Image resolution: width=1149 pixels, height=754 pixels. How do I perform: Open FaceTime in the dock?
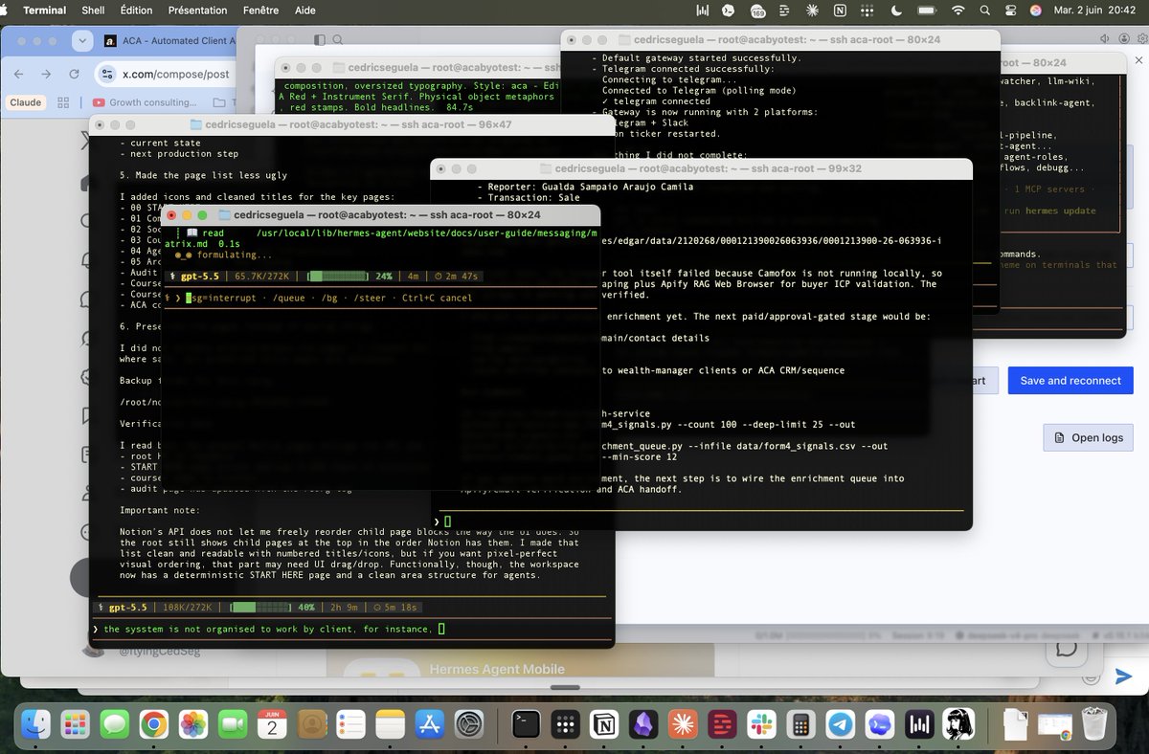[233, 726]
